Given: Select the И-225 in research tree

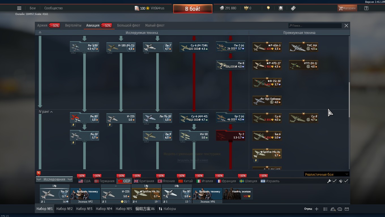Looking at the screenshot, I should pos(121,118).
